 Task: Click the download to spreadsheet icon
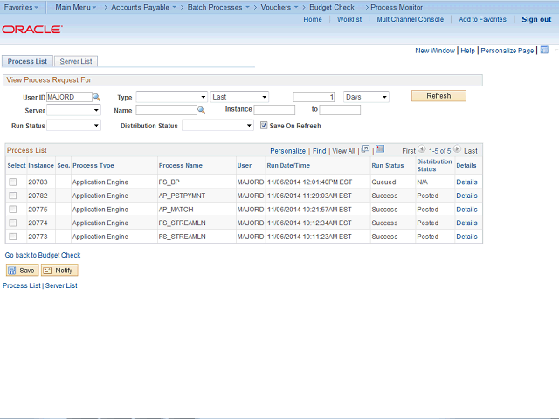(380, 149)
